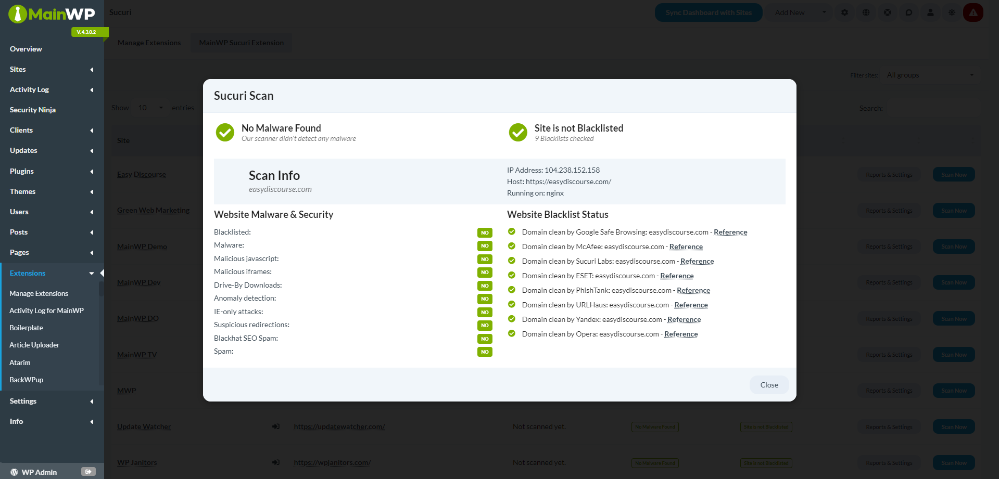Click the logout icon next to WP Admin
Screen dimensions: 999x479
pos(88,472)
